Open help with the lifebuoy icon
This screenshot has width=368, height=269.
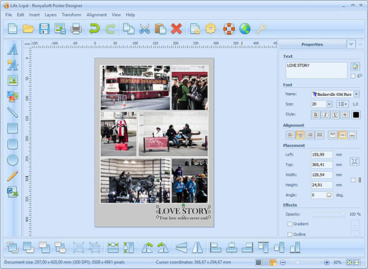pos(229,29)
